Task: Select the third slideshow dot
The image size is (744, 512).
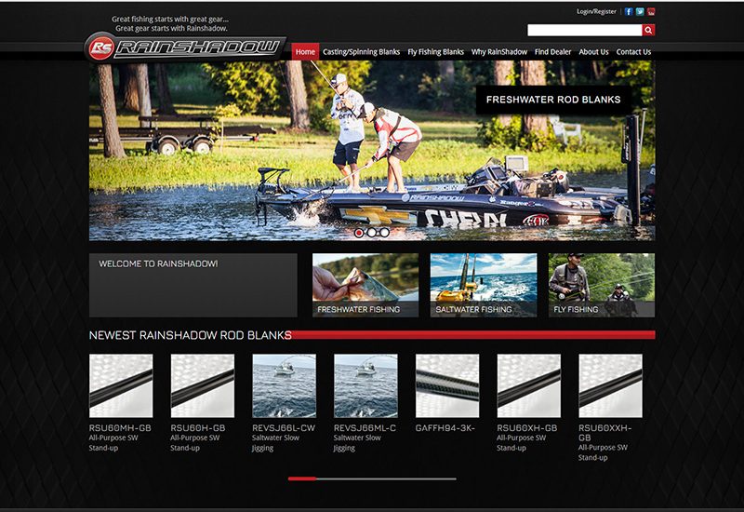Action: point(384,233)
